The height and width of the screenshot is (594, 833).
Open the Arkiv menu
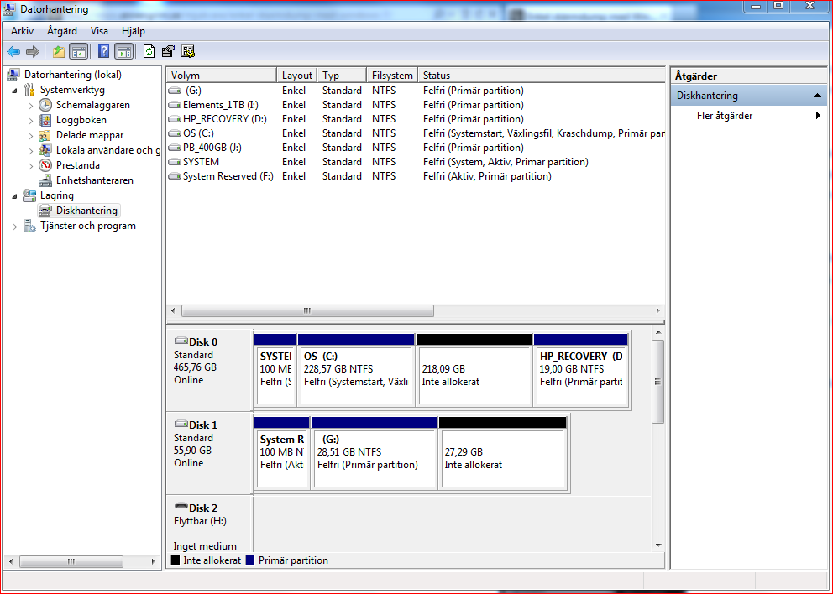[x=23, y=31]
